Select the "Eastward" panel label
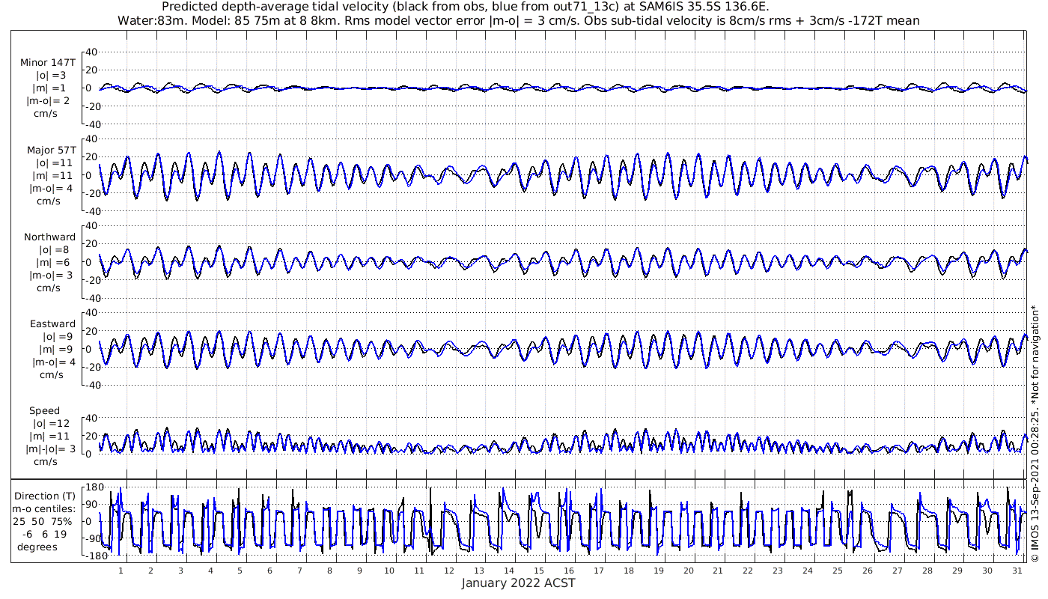Viewport: 1048px width, 599px height. pyautogui.click(x=52, y=324)
